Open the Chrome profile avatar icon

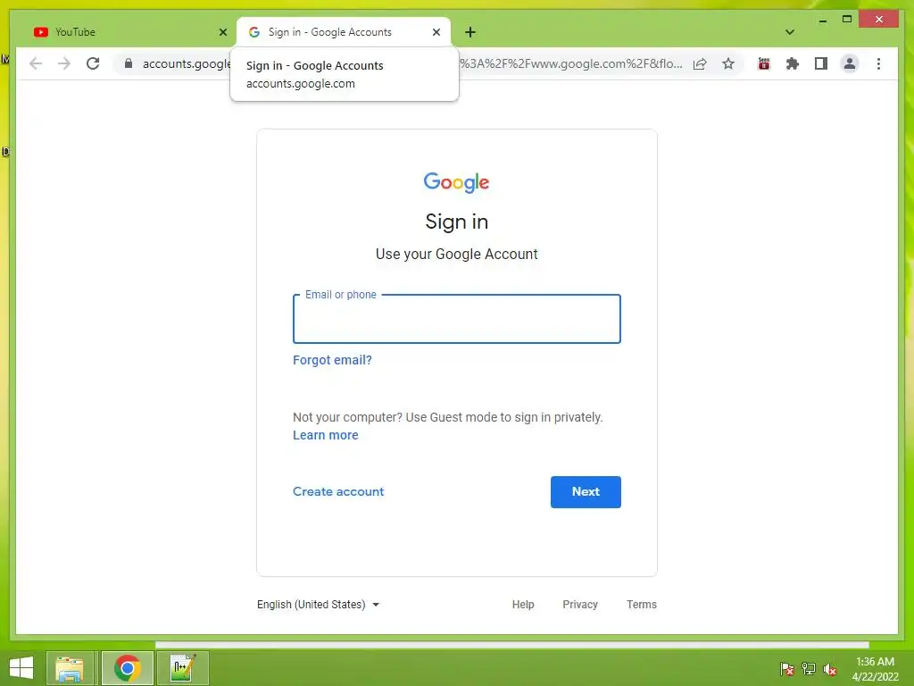850,63
